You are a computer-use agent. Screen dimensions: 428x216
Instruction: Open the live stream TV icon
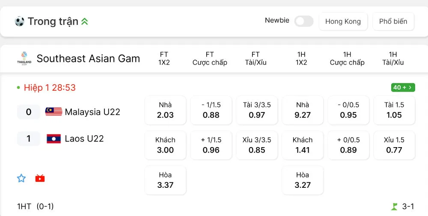40,178
